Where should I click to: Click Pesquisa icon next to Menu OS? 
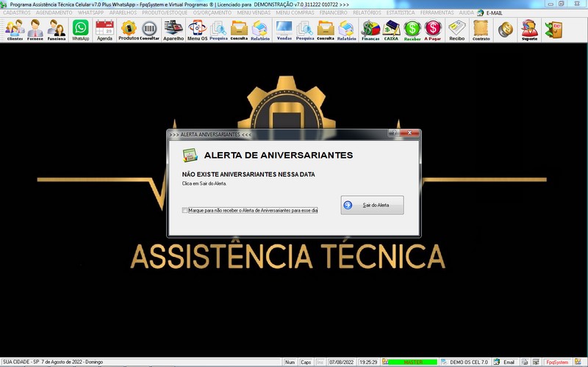(218, 30)
